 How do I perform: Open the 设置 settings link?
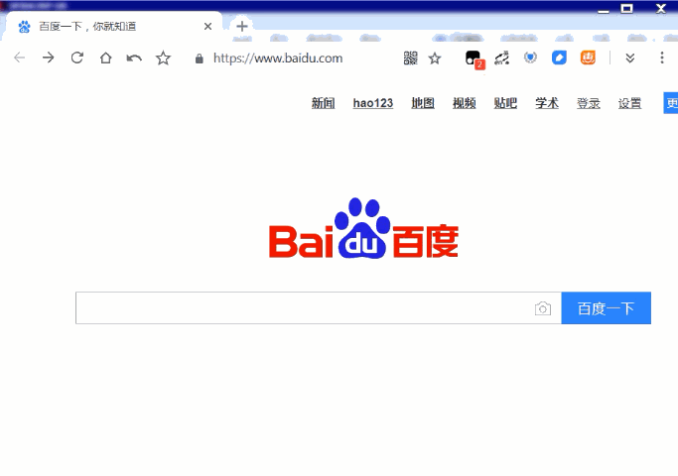click(x=629, y=103)
